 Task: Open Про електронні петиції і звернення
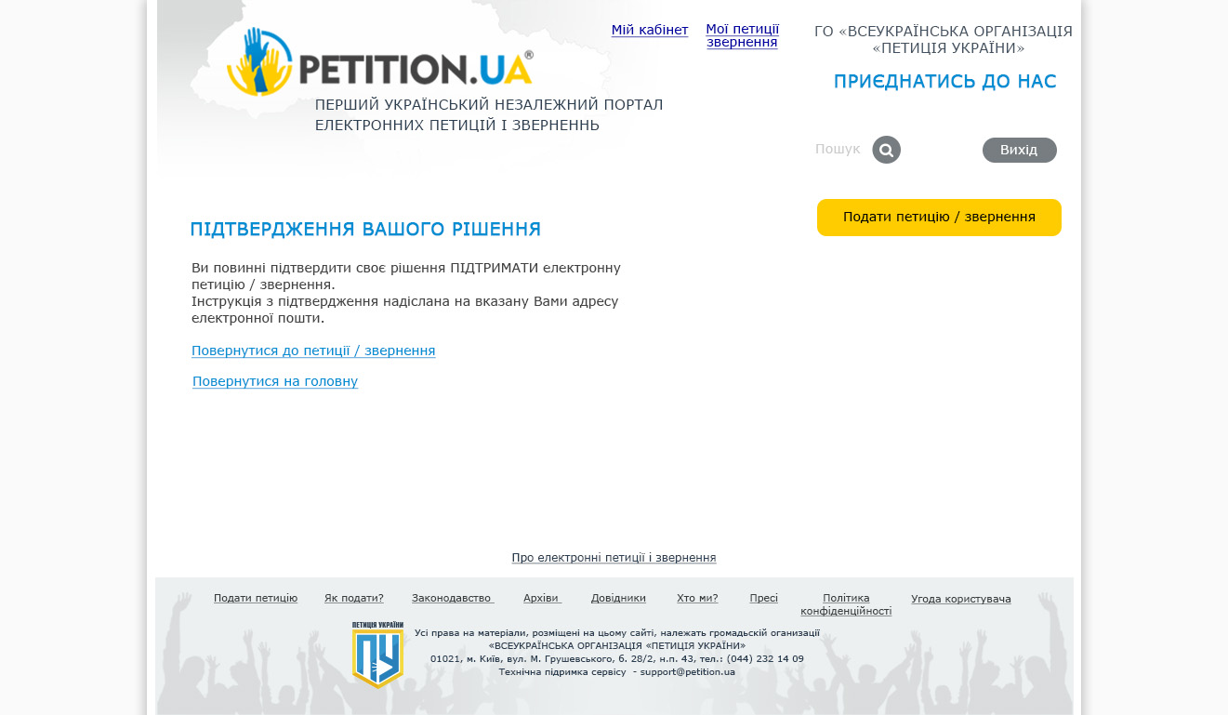pyautogui.click(x=614, y=558)
